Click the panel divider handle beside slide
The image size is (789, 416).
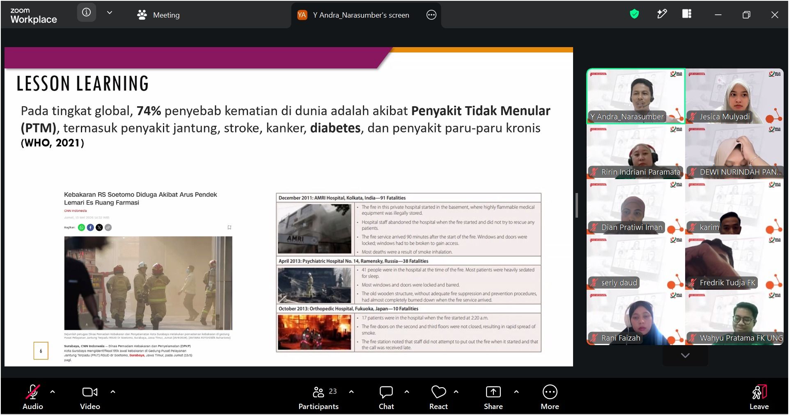[x=577, y=205]
